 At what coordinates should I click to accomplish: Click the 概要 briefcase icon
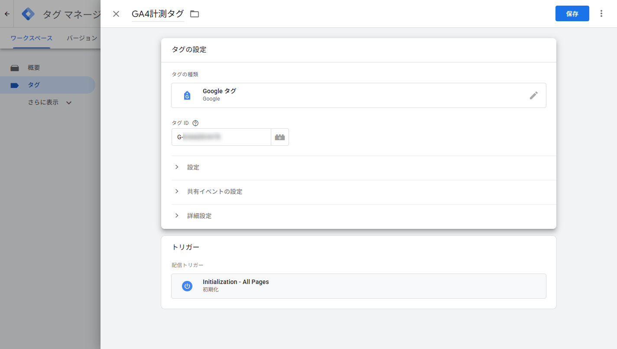click(x=15, y=68)
